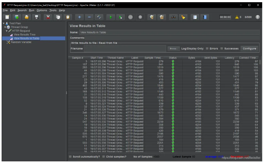The width and height of the screenshot is (263, 163).
Task: Collapse the HTTP Request tree node
Action: coord(7,31)
